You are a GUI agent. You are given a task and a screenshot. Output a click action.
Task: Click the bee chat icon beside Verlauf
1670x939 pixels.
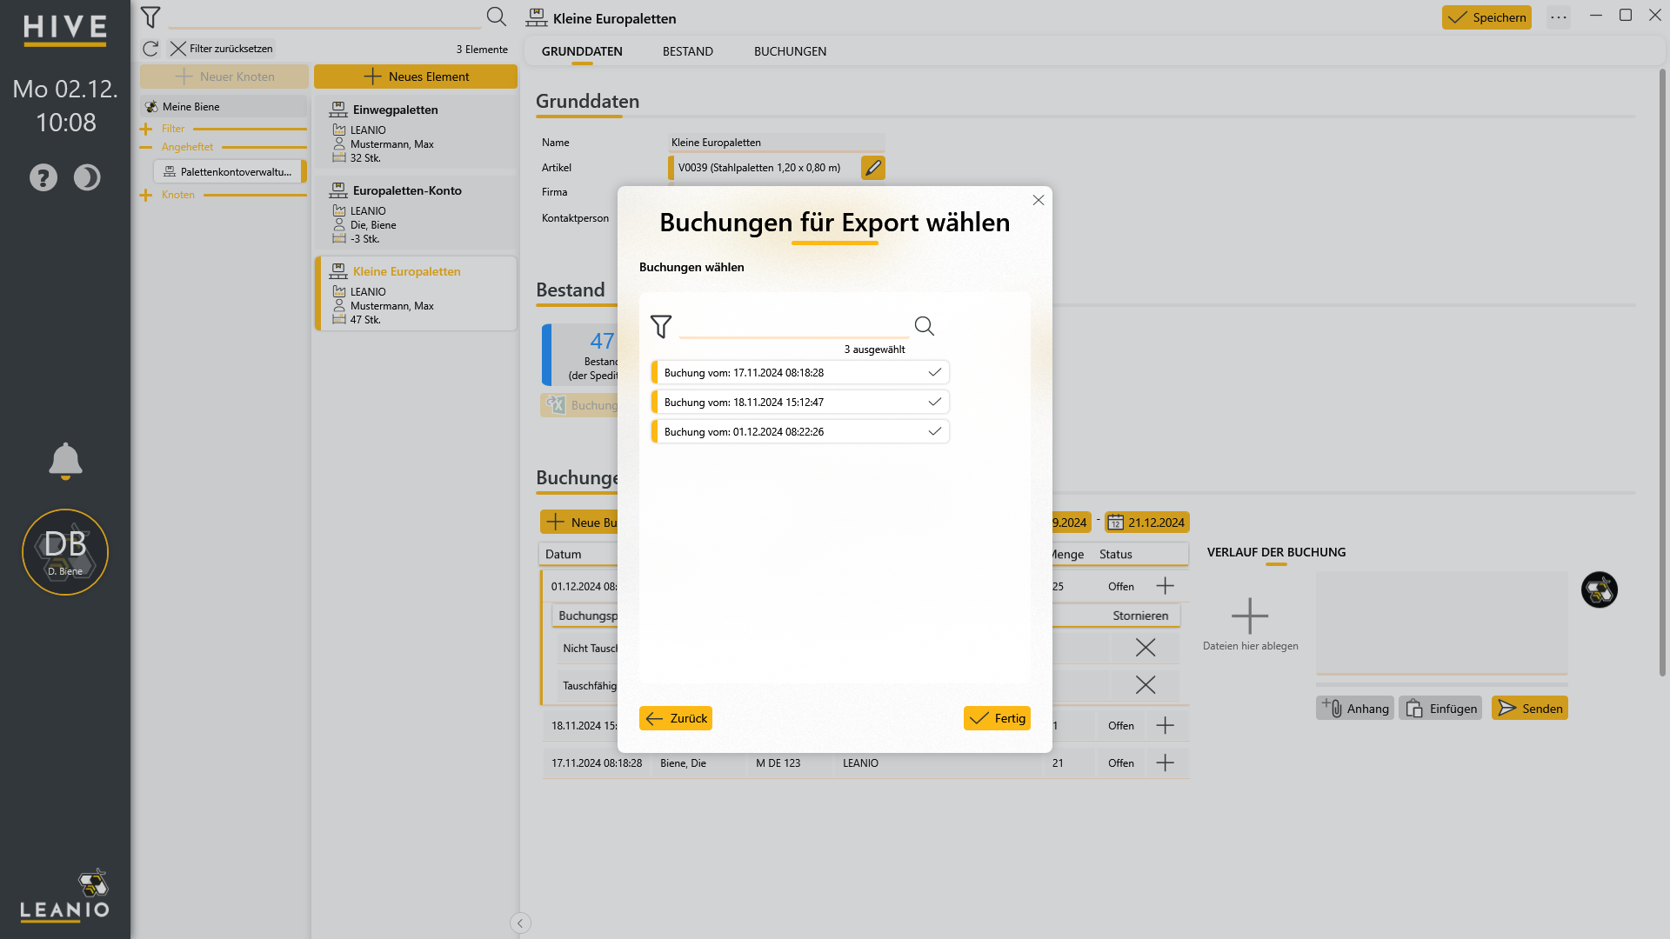(x=1599, y=590)
